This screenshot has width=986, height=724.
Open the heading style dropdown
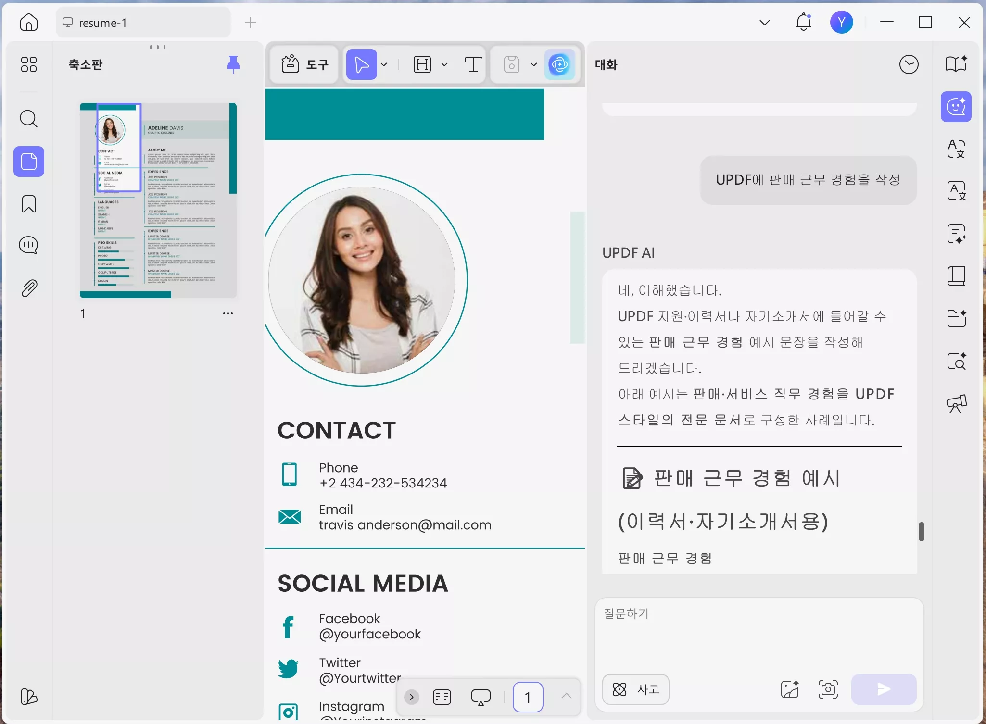point(444,64)
